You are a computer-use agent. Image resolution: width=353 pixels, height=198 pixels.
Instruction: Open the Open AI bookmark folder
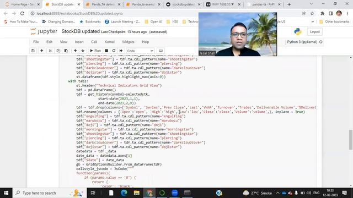point(153,22)
